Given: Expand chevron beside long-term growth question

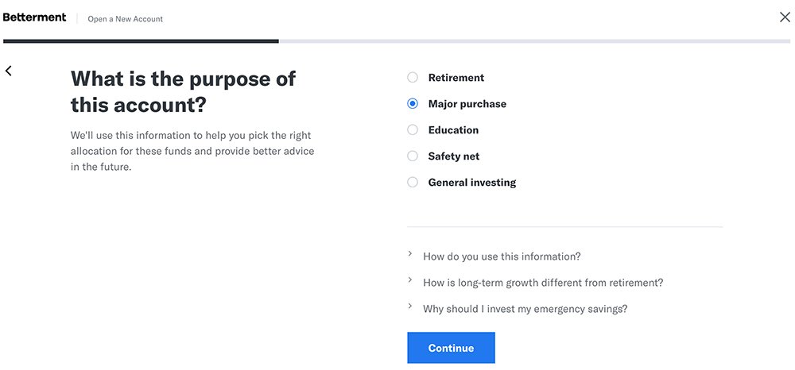Looking at the screenshot, I should [410, 280].
